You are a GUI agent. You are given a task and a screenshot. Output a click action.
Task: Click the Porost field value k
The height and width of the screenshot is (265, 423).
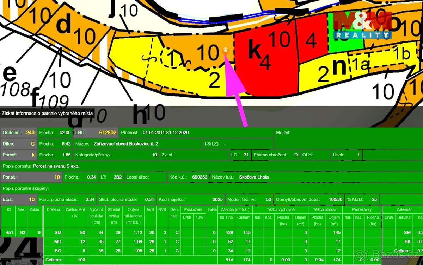point(33,155)
